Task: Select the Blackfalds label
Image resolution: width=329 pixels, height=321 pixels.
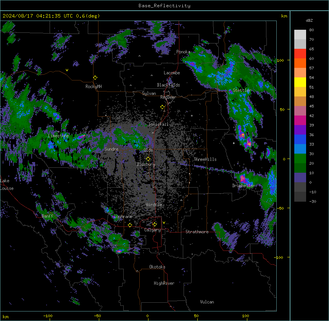Action: coord(168,85)
